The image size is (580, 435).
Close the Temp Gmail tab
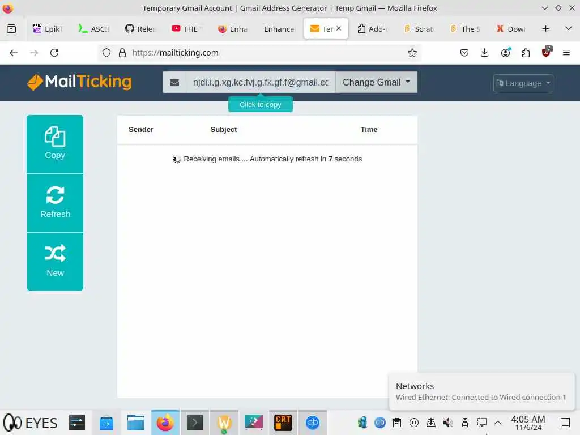(x=339, y=28)
